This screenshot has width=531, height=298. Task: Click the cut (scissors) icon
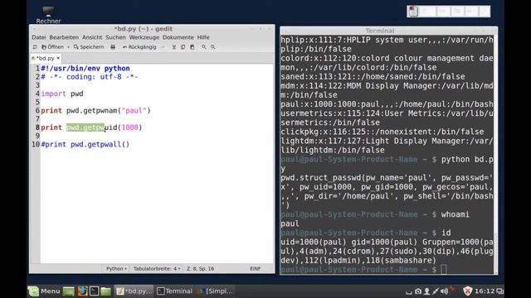(174, 47)
